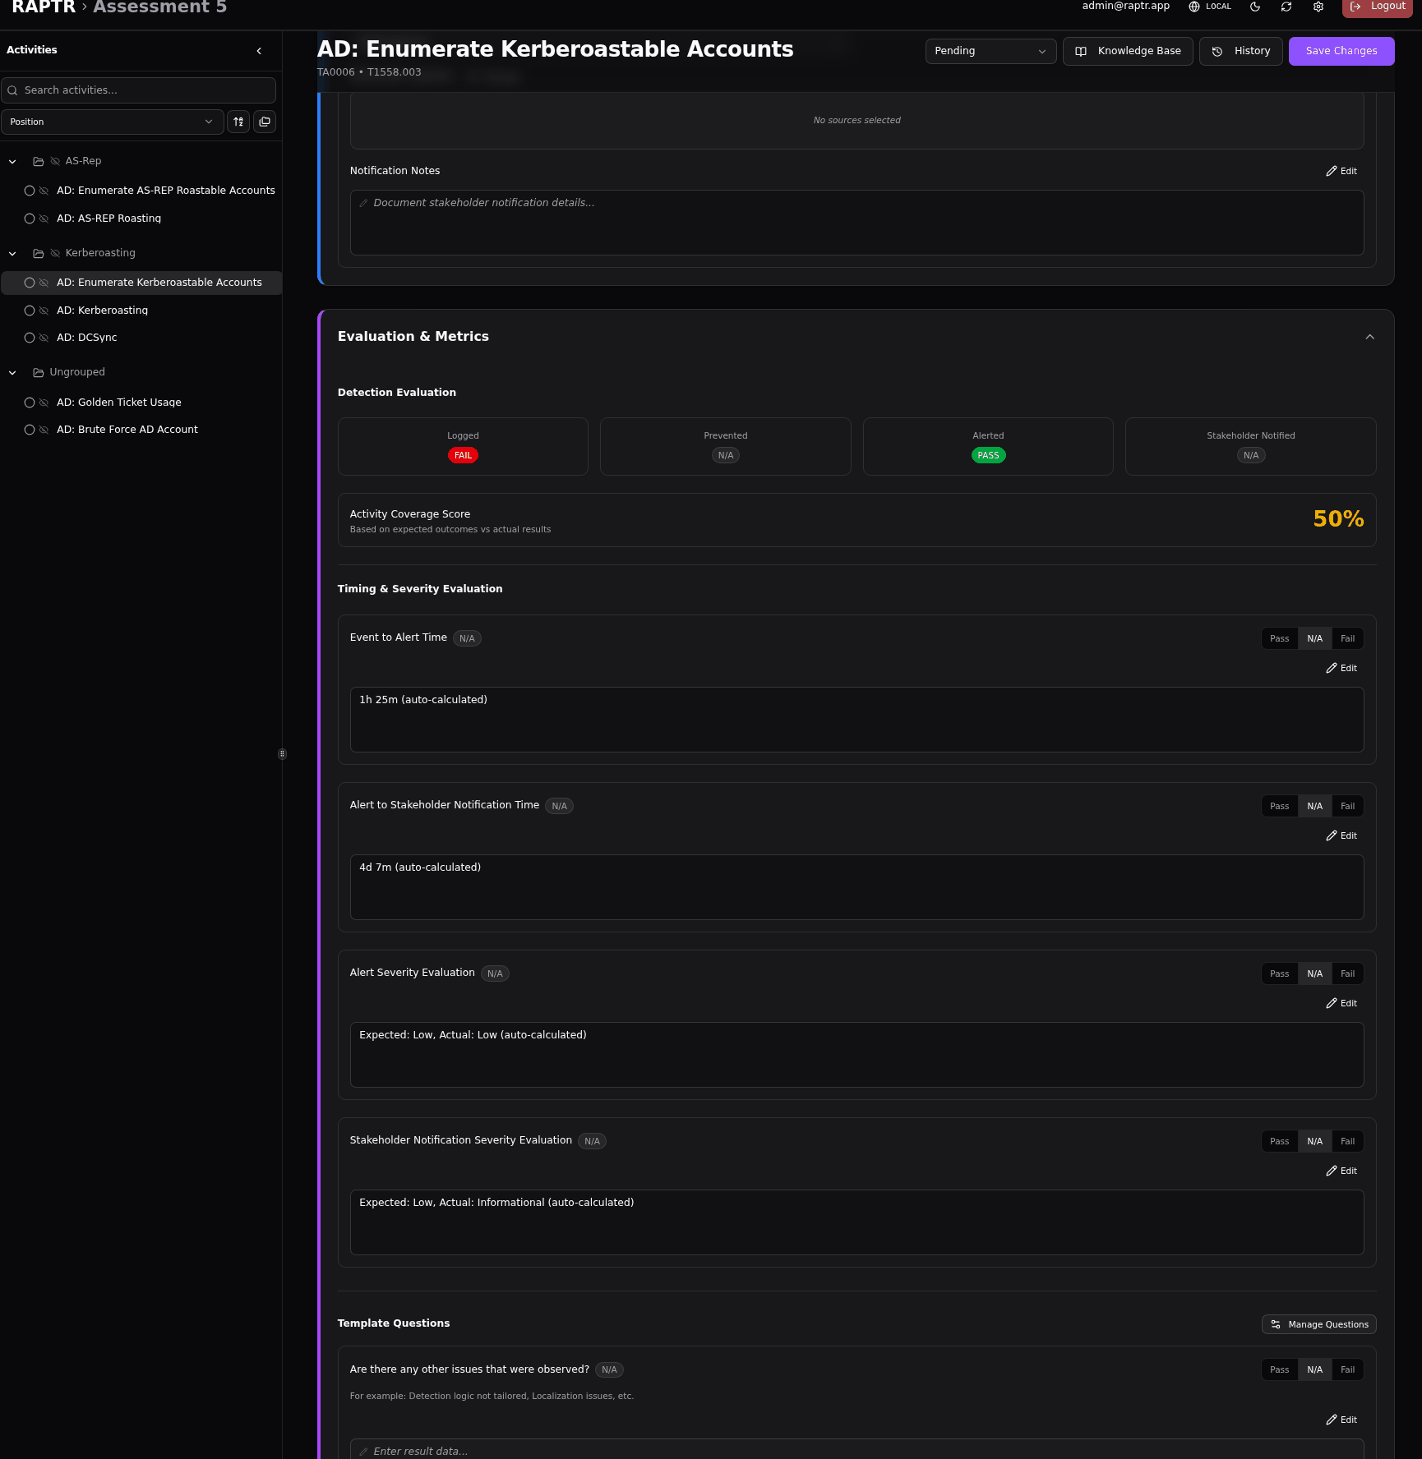Collapse the Activities sidebar with the chevron
Viewport: 1422px width, 1459px height.
pyautogui.click(x=259, y=51)
